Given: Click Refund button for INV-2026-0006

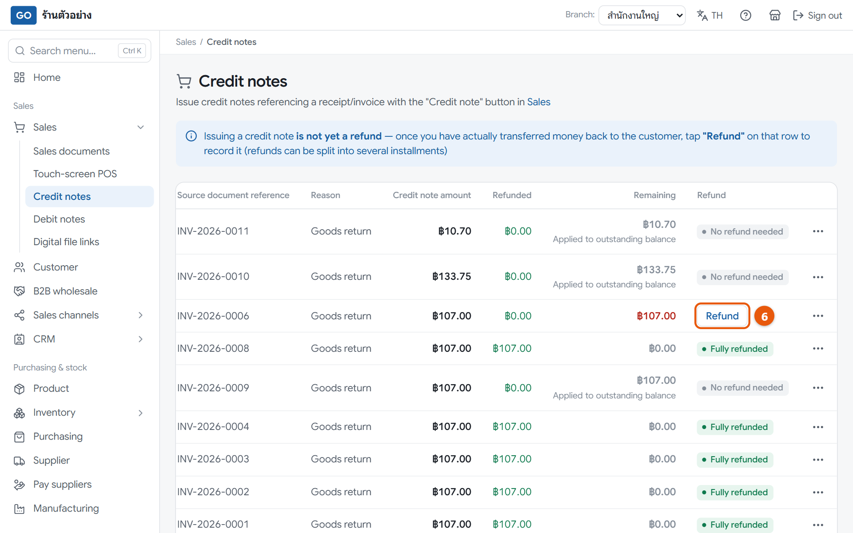Looking at the screenshot, I should (722, 316).
